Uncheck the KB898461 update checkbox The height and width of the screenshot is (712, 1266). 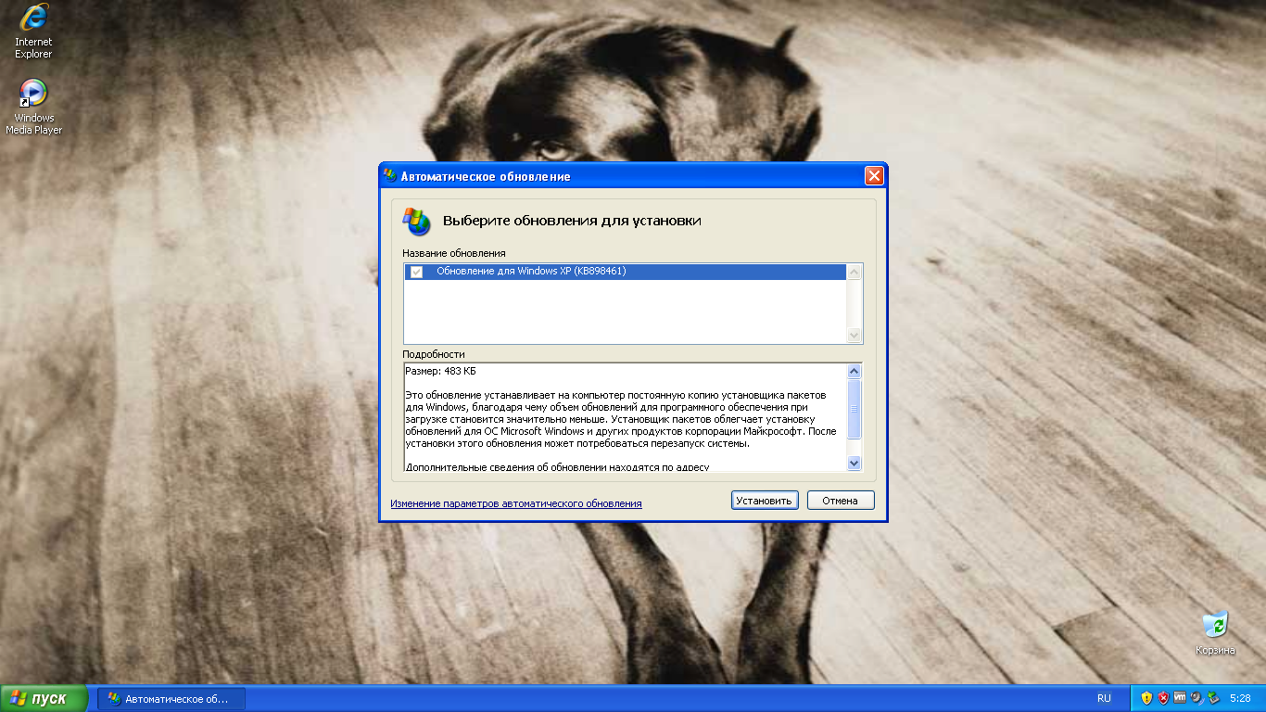click(416, 272)
